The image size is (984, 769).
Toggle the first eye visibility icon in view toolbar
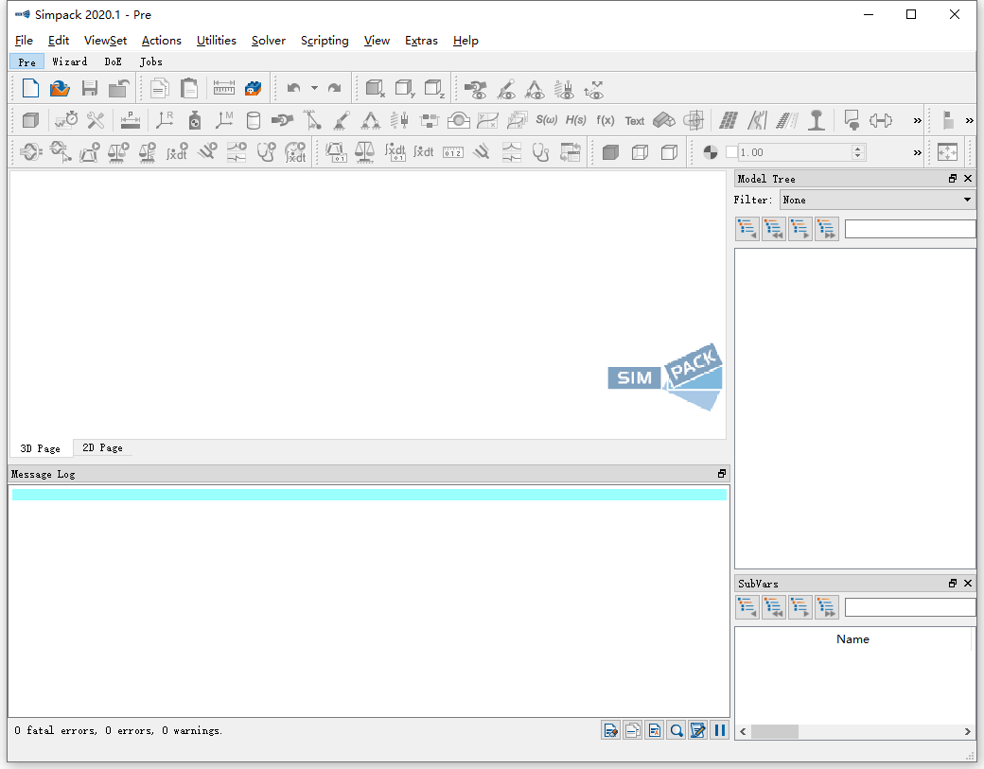[476, 89]
